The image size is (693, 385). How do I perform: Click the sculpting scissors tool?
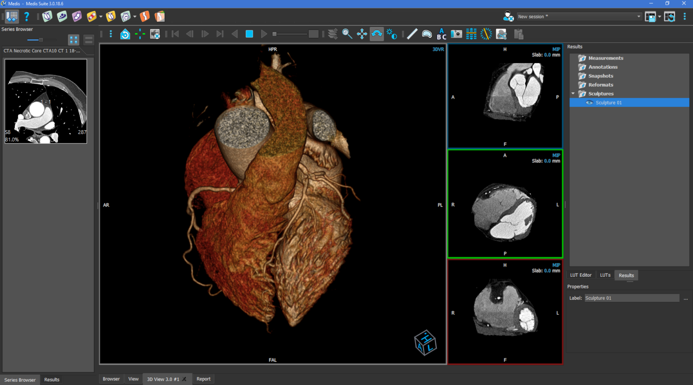point(501,34)
